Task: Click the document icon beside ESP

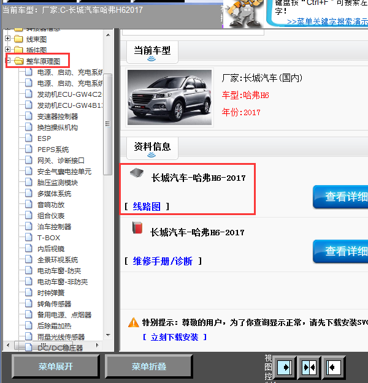Action: [29, 138]
